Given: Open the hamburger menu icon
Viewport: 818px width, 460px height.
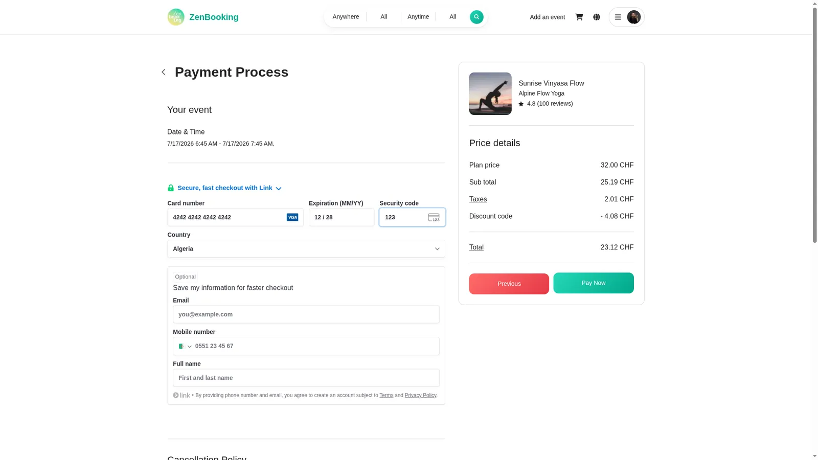Looking at the screenshot, I should tap(618, 17).
